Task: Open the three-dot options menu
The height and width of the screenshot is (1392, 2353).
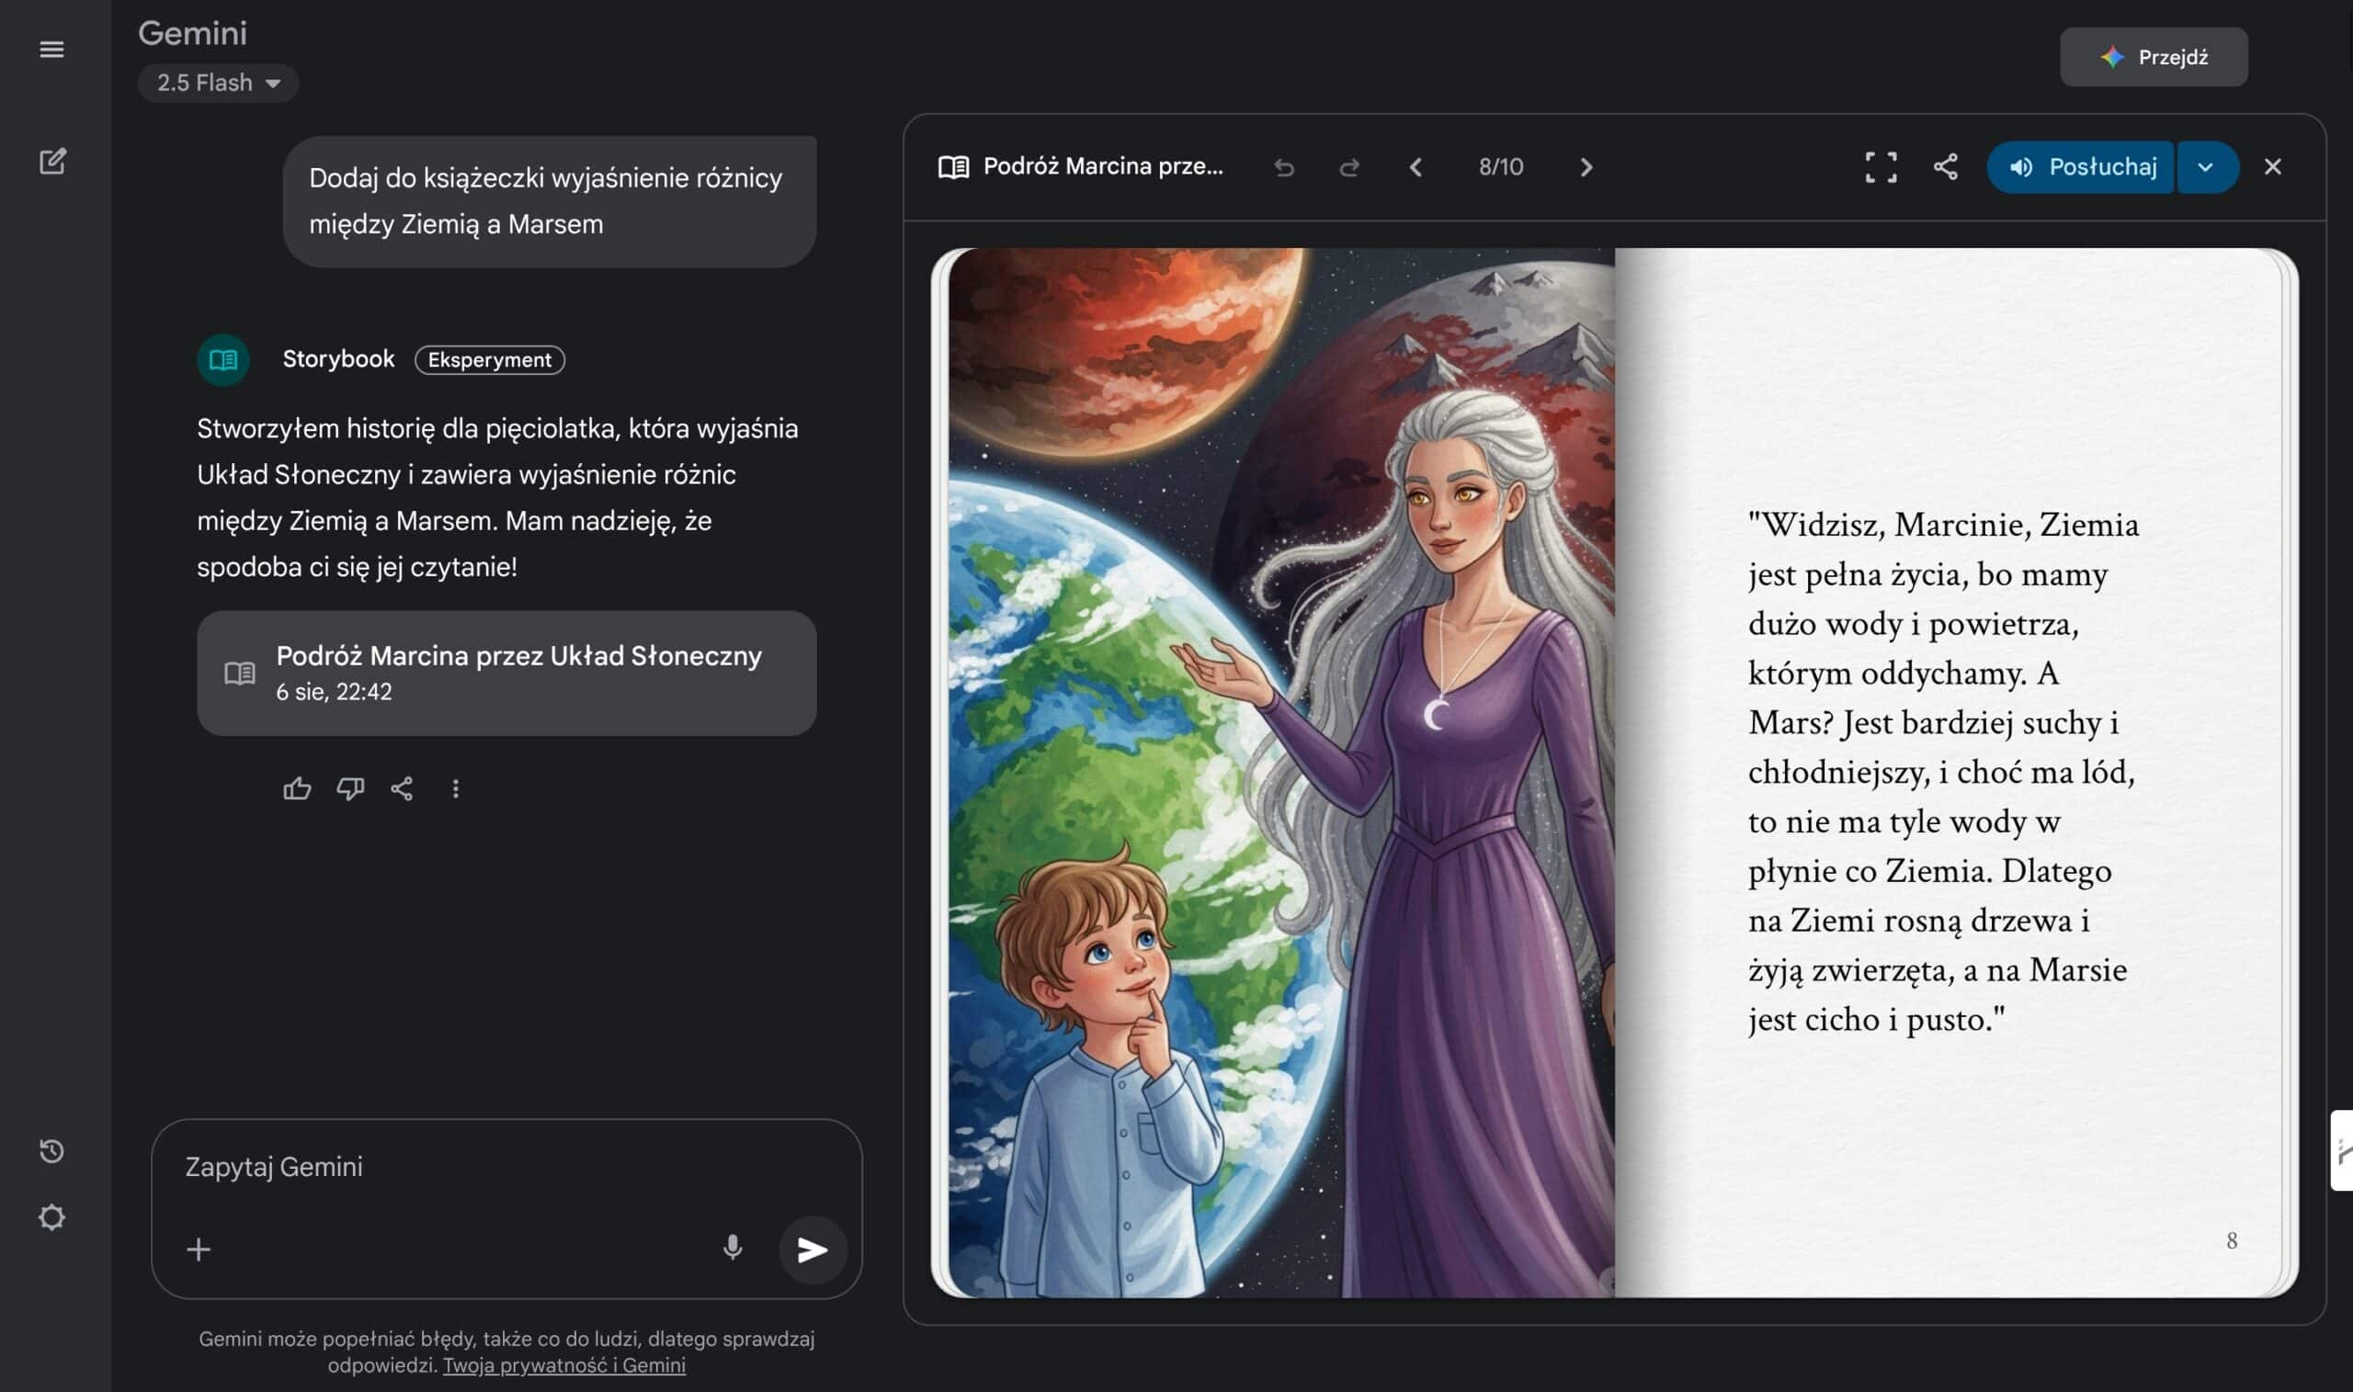Action: [x=456, y=788]
